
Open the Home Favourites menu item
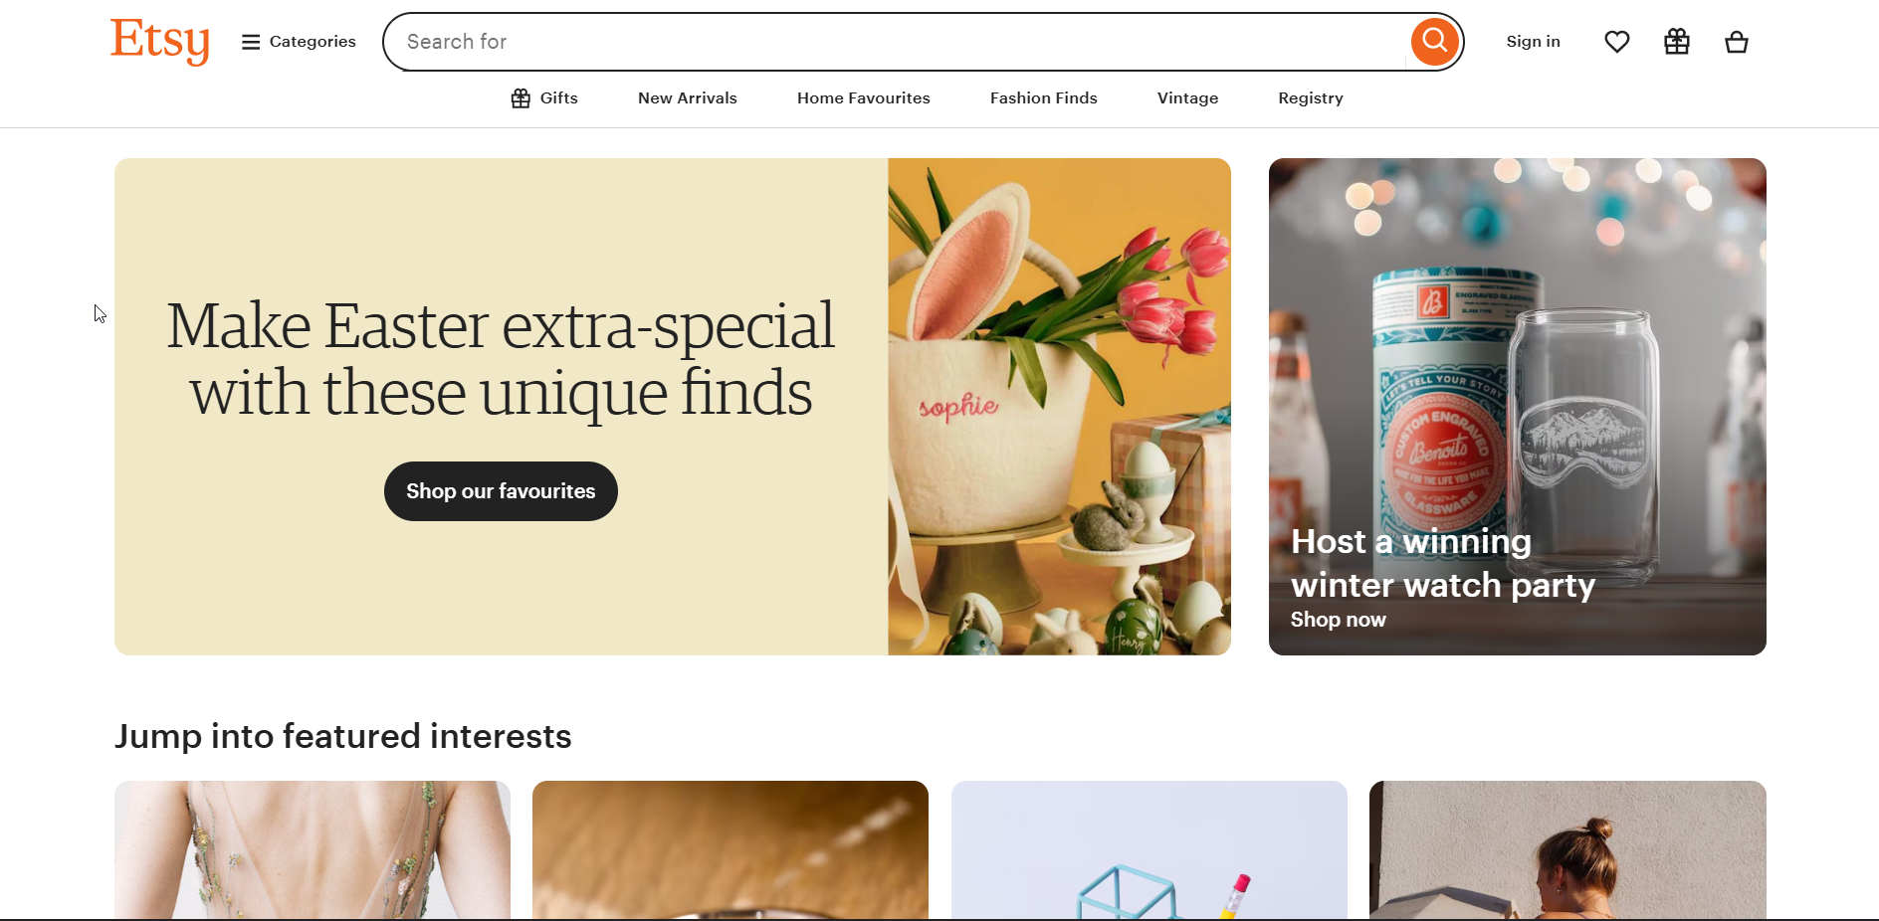click(864, 98)
